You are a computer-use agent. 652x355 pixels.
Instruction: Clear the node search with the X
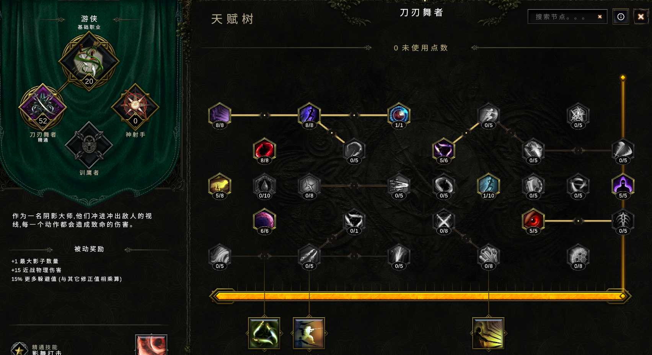(x=600, y=17)
